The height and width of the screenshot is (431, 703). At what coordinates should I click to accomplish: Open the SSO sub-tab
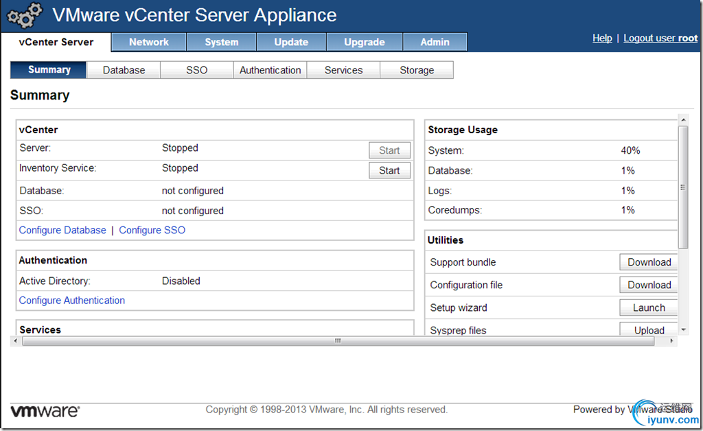[197, 70]
